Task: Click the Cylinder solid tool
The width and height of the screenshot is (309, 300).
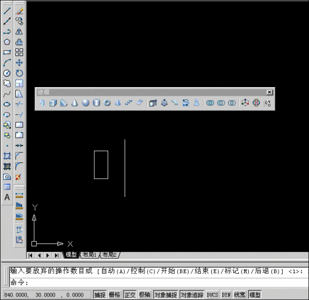Action: point(96,103)
